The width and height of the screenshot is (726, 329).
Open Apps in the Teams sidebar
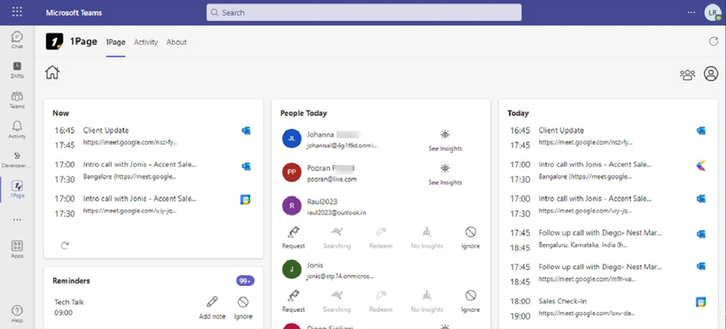[17, 249]
